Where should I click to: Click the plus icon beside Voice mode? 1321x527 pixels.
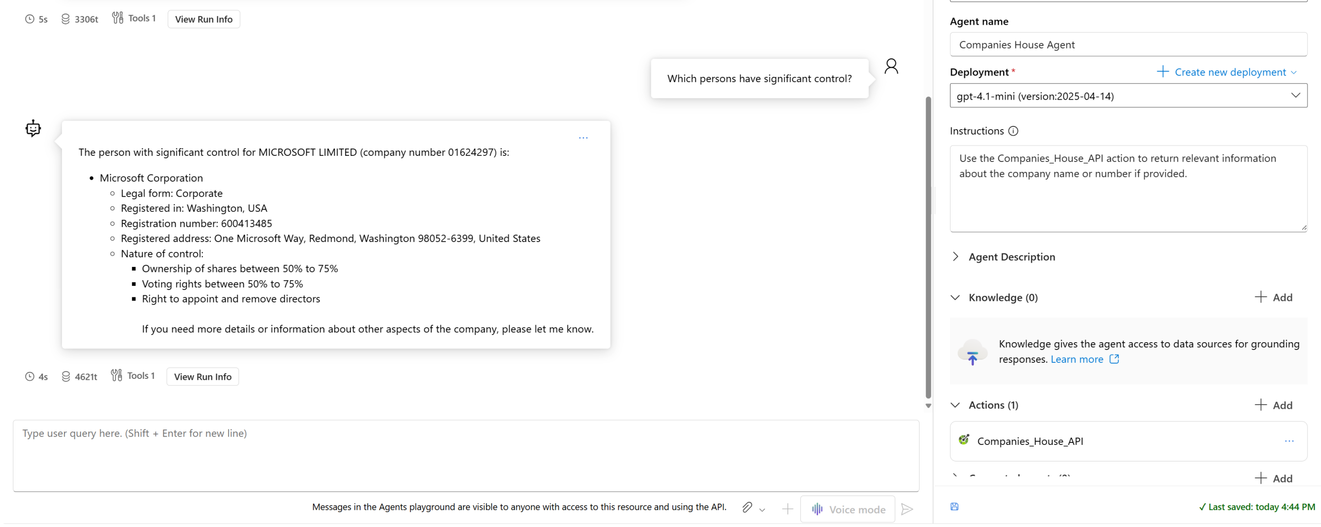787,509
